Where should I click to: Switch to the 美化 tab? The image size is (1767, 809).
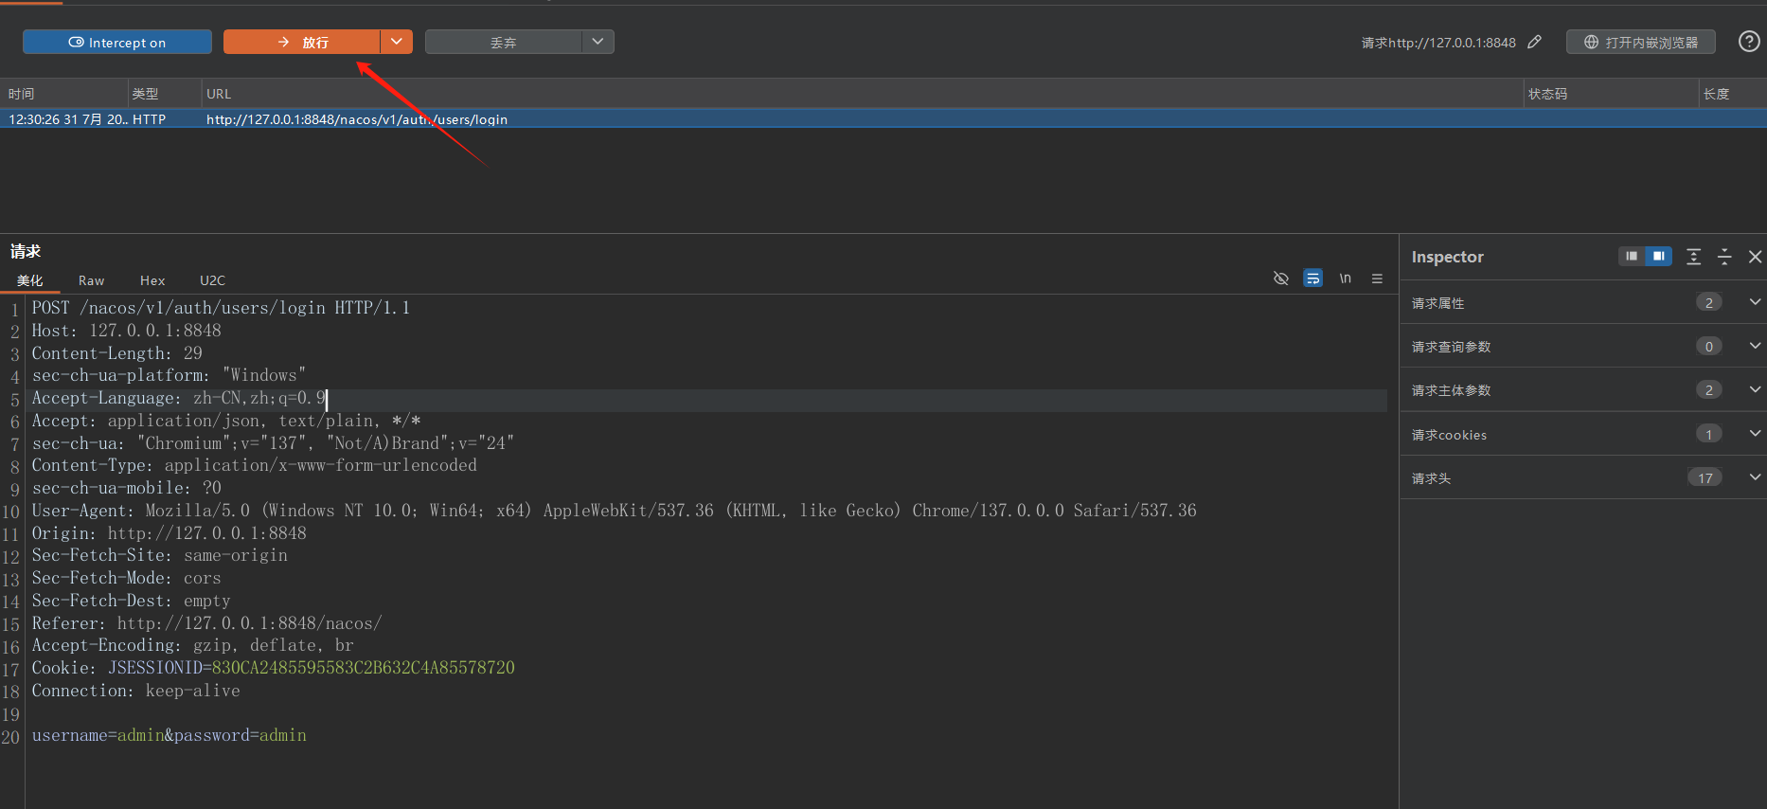pyautogui.click(x=30, y=280)
